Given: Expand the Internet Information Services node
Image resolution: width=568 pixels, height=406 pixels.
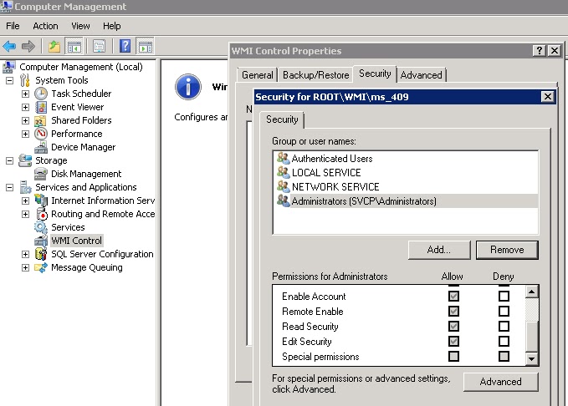Looking at the screenshot, I should click(25, 200).
